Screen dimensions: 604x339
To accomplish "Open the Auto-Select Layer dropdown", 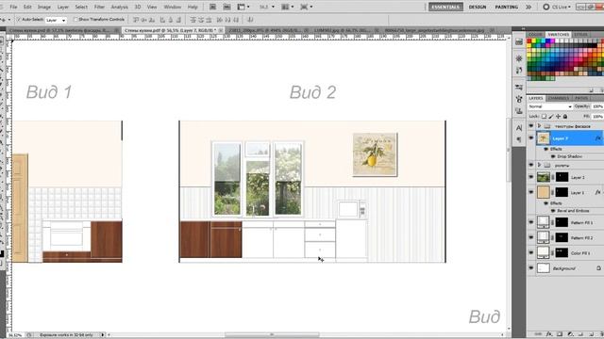I will [x=56, y=20].
